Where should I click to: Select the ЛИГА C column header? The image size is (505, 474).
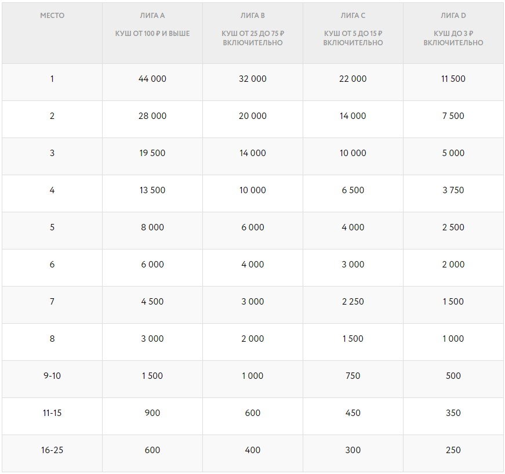[353, 16]
